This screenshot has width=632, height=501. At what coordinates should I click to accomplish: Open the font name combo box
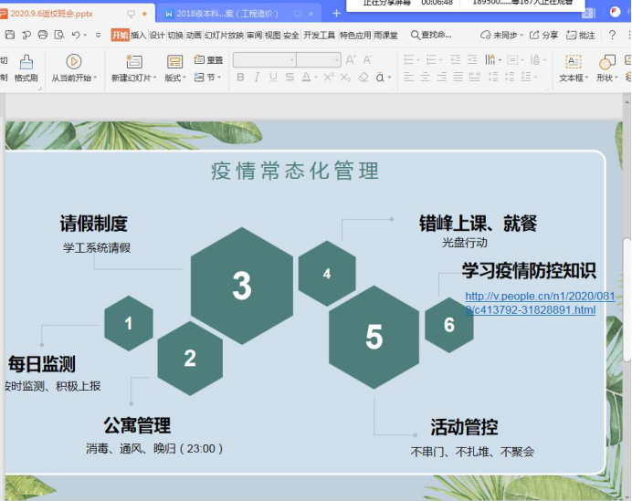pos(264,60)
